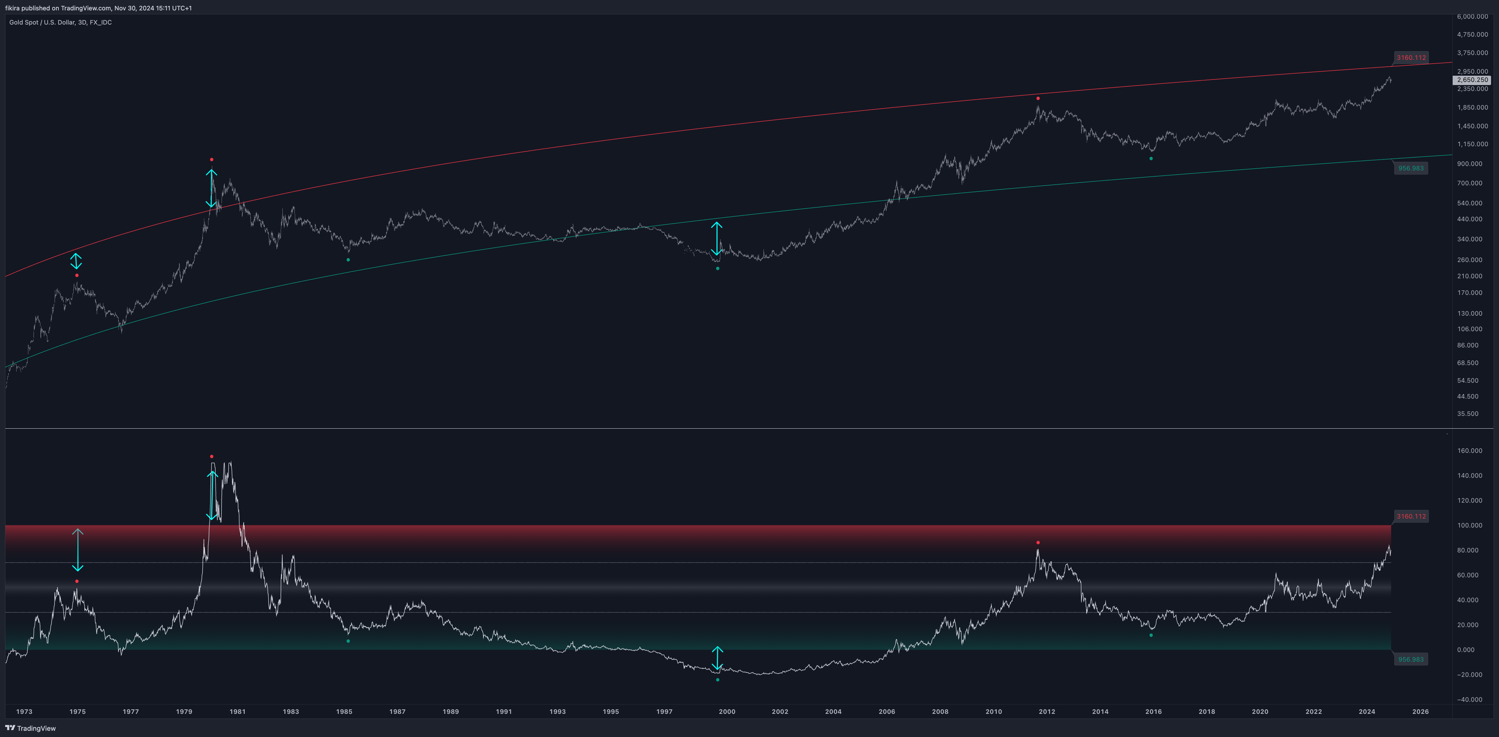1499x737 pixels.
Task: Click the 3,750.000 price axis value
Action: tap(1472, 53)
